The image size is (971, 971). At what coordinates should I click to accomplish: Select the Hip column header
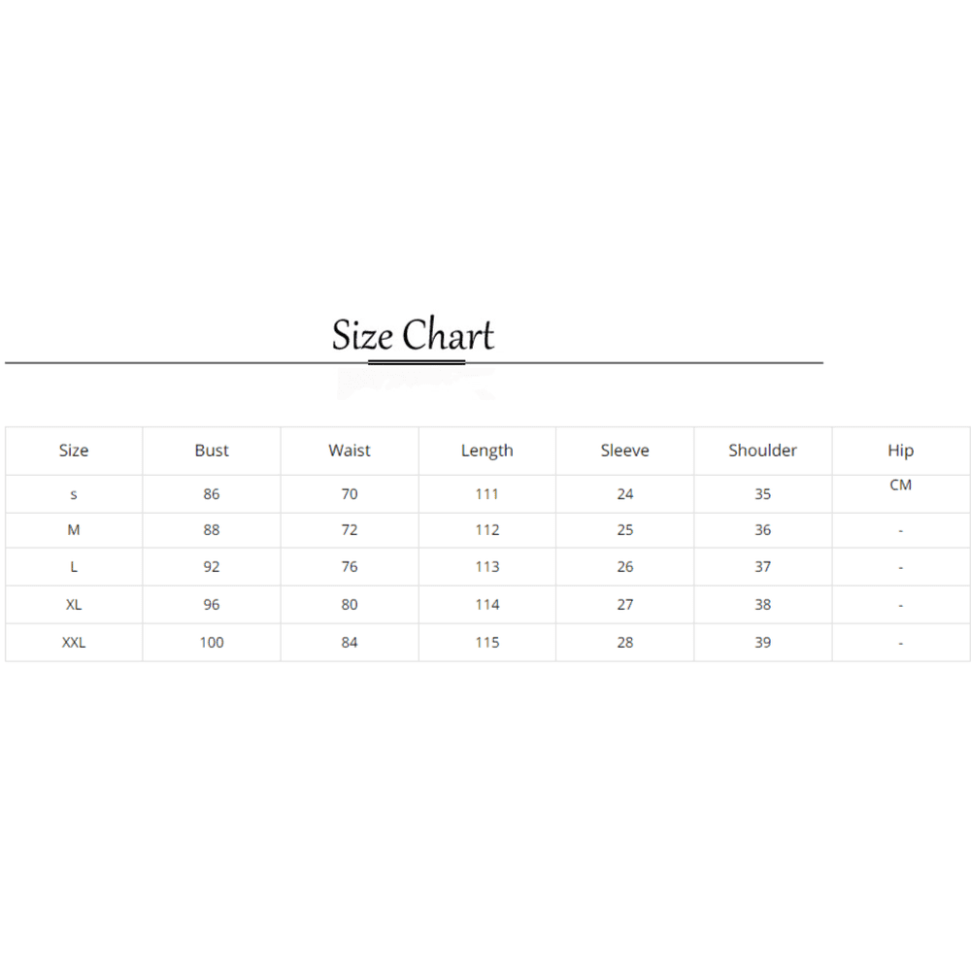[900, 451]
